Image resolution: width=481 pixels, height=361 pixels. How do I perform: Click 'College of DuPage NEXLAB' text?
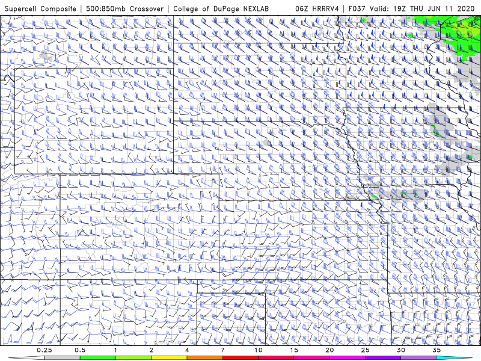point(221,8)
